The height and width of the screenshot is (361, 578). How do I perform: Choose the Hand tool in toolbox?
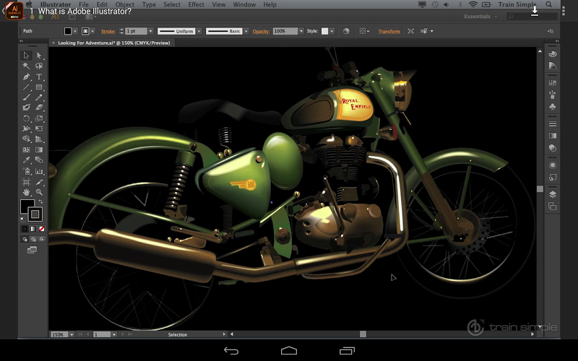(x=27, y=192)
